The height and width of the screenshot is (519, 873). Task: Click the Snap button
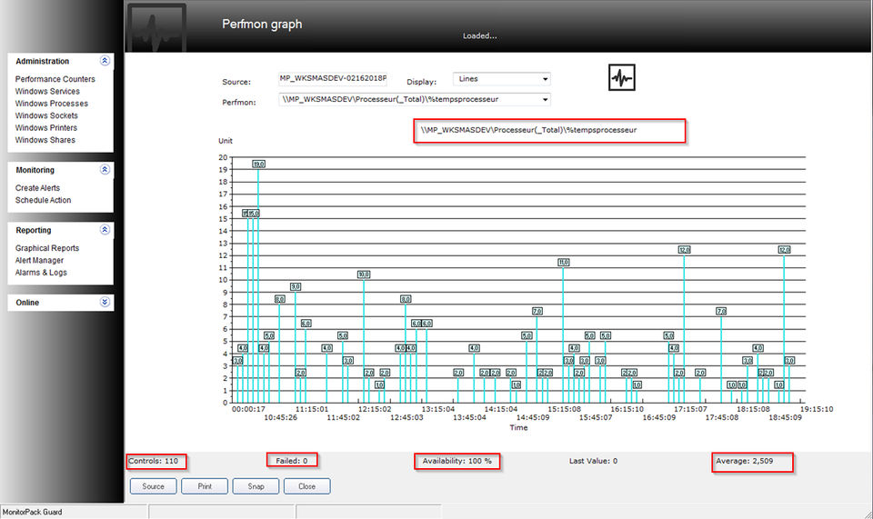coord(256,486)
